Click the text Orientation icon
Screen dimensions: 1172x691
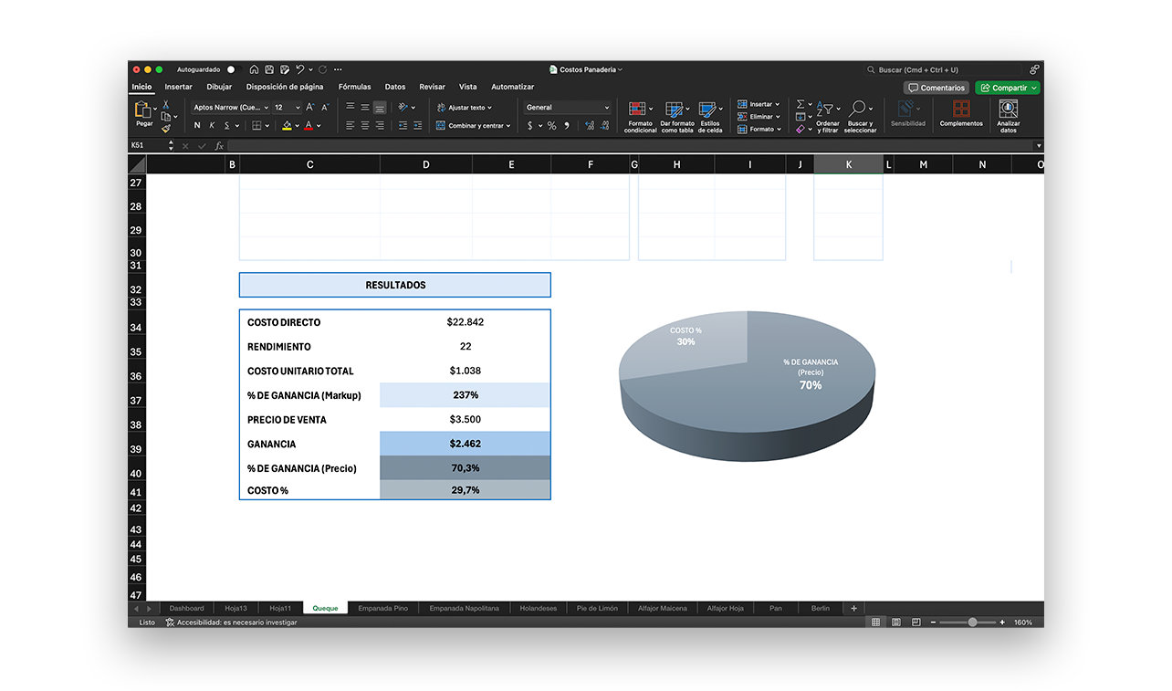tap(403, 107)
